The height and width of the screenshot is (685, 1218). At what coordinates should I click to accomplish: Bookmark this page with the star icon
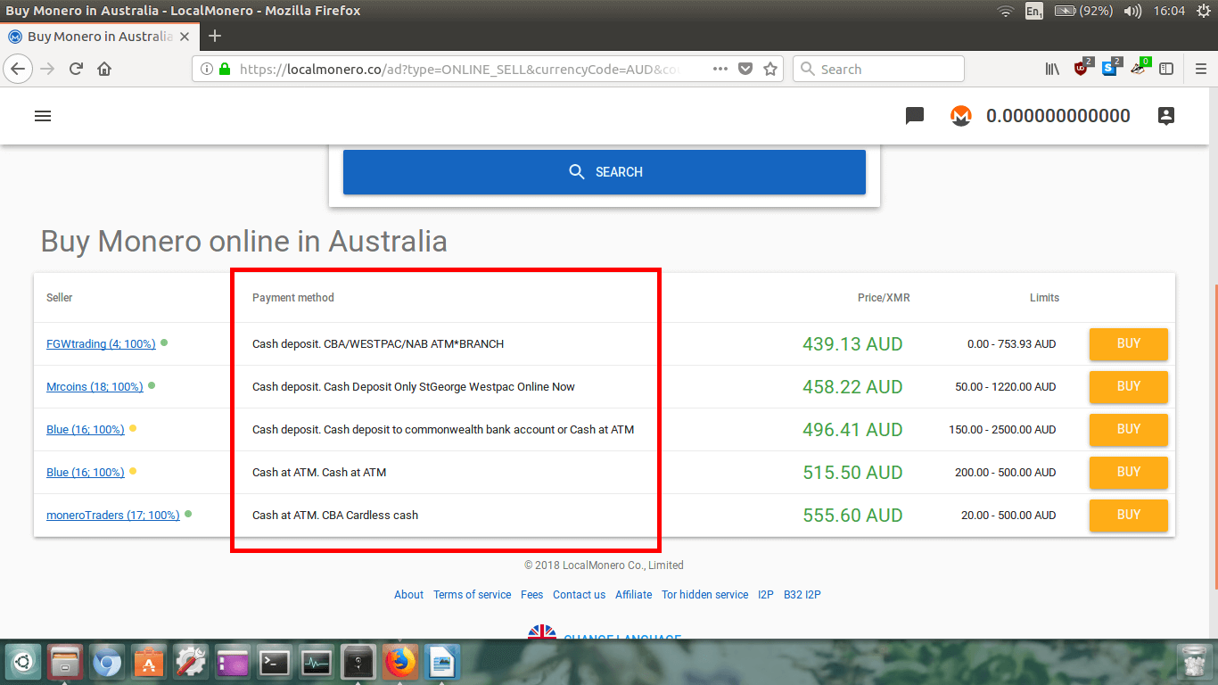click(x=770, y=70)
